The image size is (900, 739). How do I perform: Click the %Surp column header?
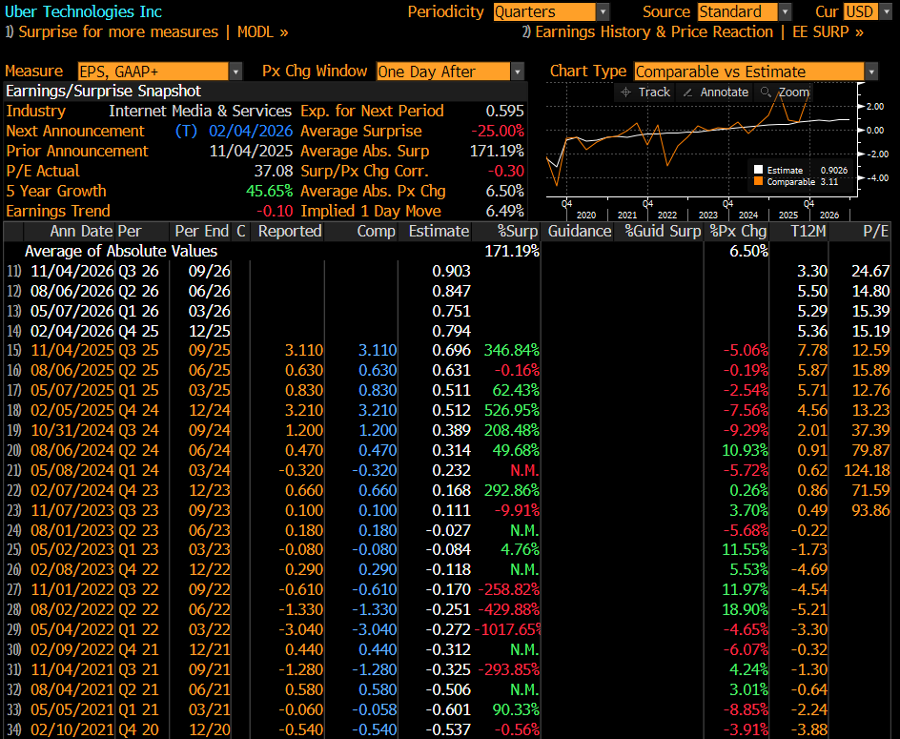518,231
